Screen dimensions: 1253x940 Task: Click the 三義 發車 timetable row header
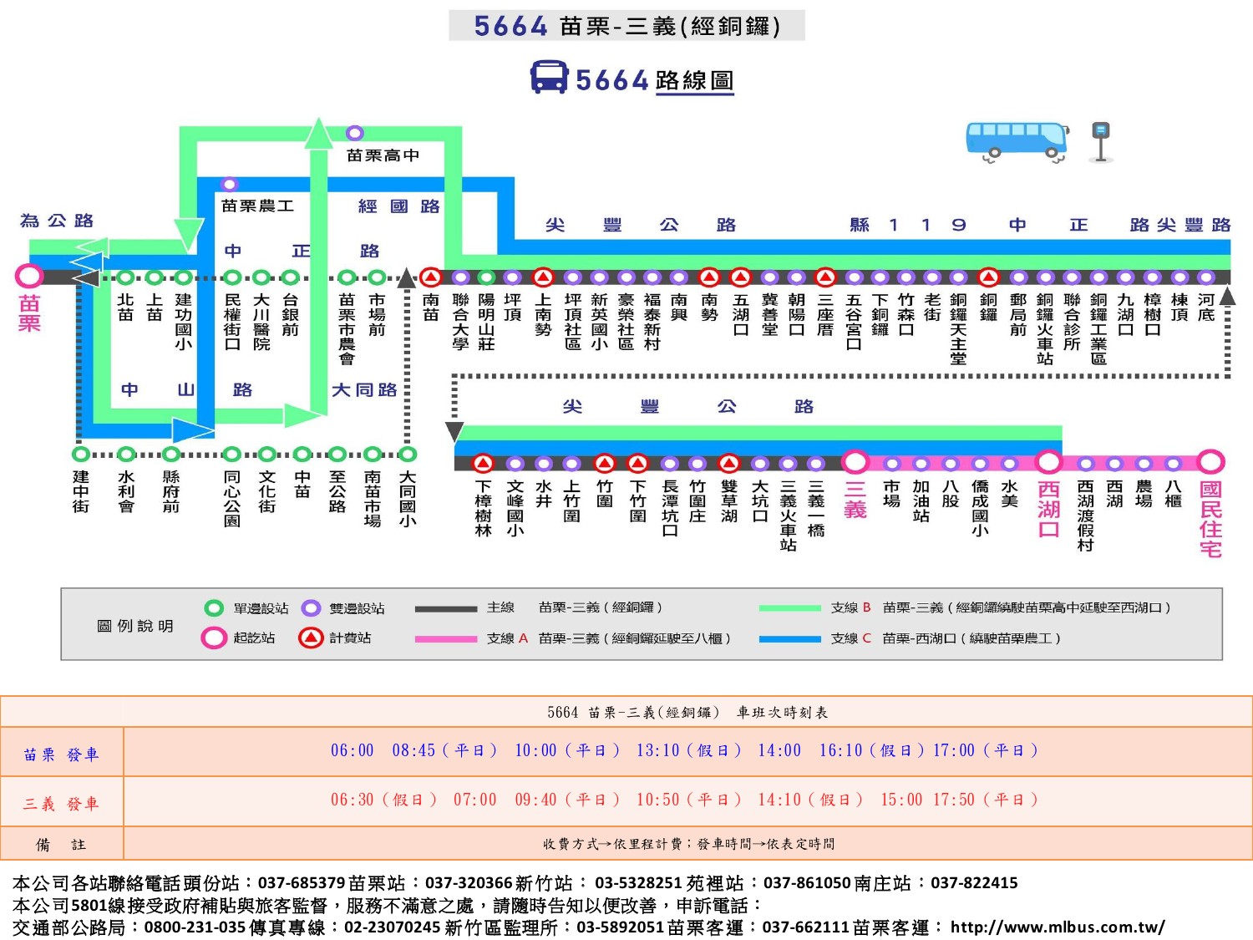pos(62,804)
